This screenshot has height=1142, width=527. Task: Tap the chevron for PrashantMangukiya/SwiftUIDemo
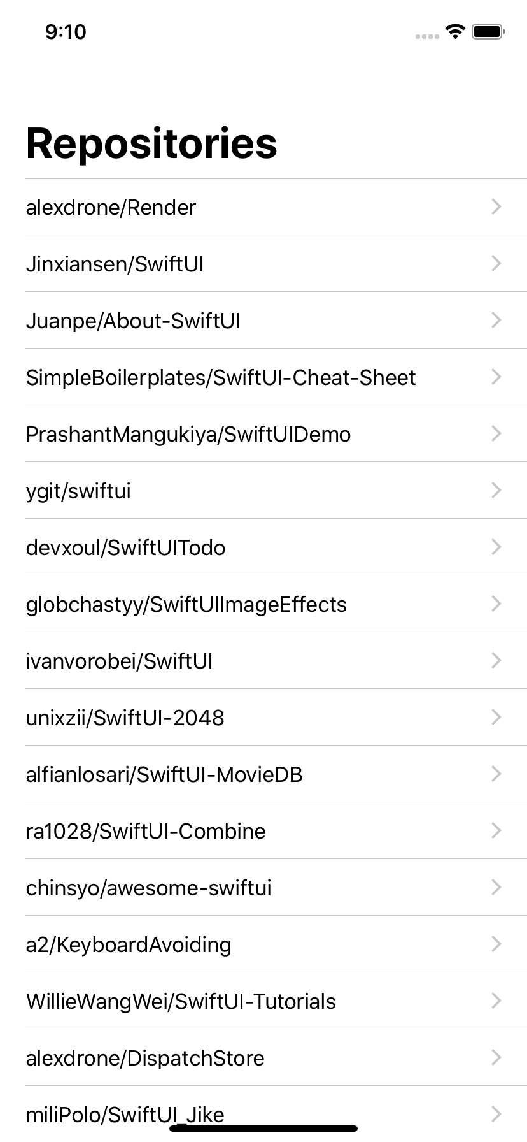pyautogui.click(x=496, y=433)
